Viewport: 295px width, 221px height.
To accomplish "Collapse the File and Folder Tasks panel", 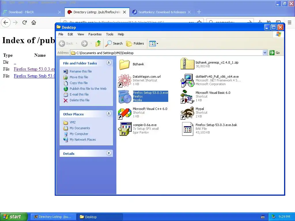I will (109, 63).
